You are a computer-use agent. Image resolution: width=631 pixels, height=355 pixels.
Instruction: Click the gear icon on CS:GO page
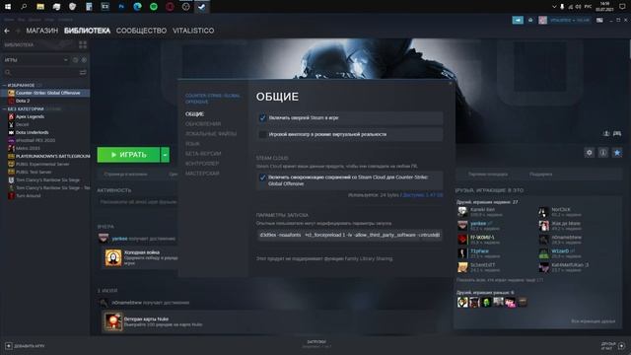click(590, 153)
